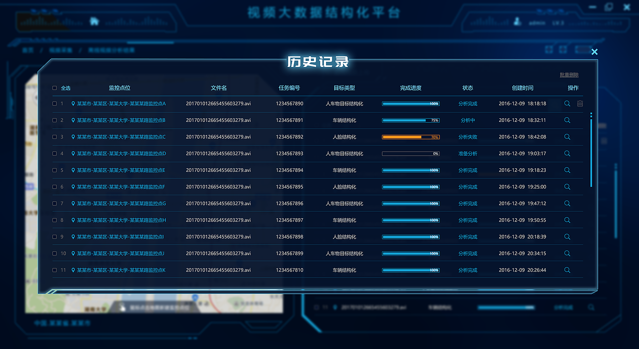Click the admin user avatar icon
This screenshot has height=349, width=639.
coord(518,21)
